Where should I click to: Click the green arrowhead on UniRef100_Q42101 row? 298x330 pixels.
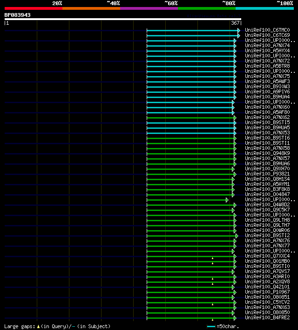pyautogui.click(x=233, y=287)
